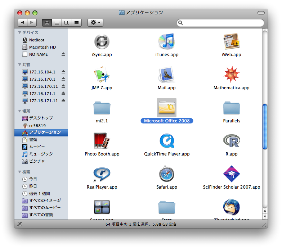Viewport: 282px width, 248px height.
Task: Open the 過去 1 週間 saved search
Action: click(x=41, y=194)
